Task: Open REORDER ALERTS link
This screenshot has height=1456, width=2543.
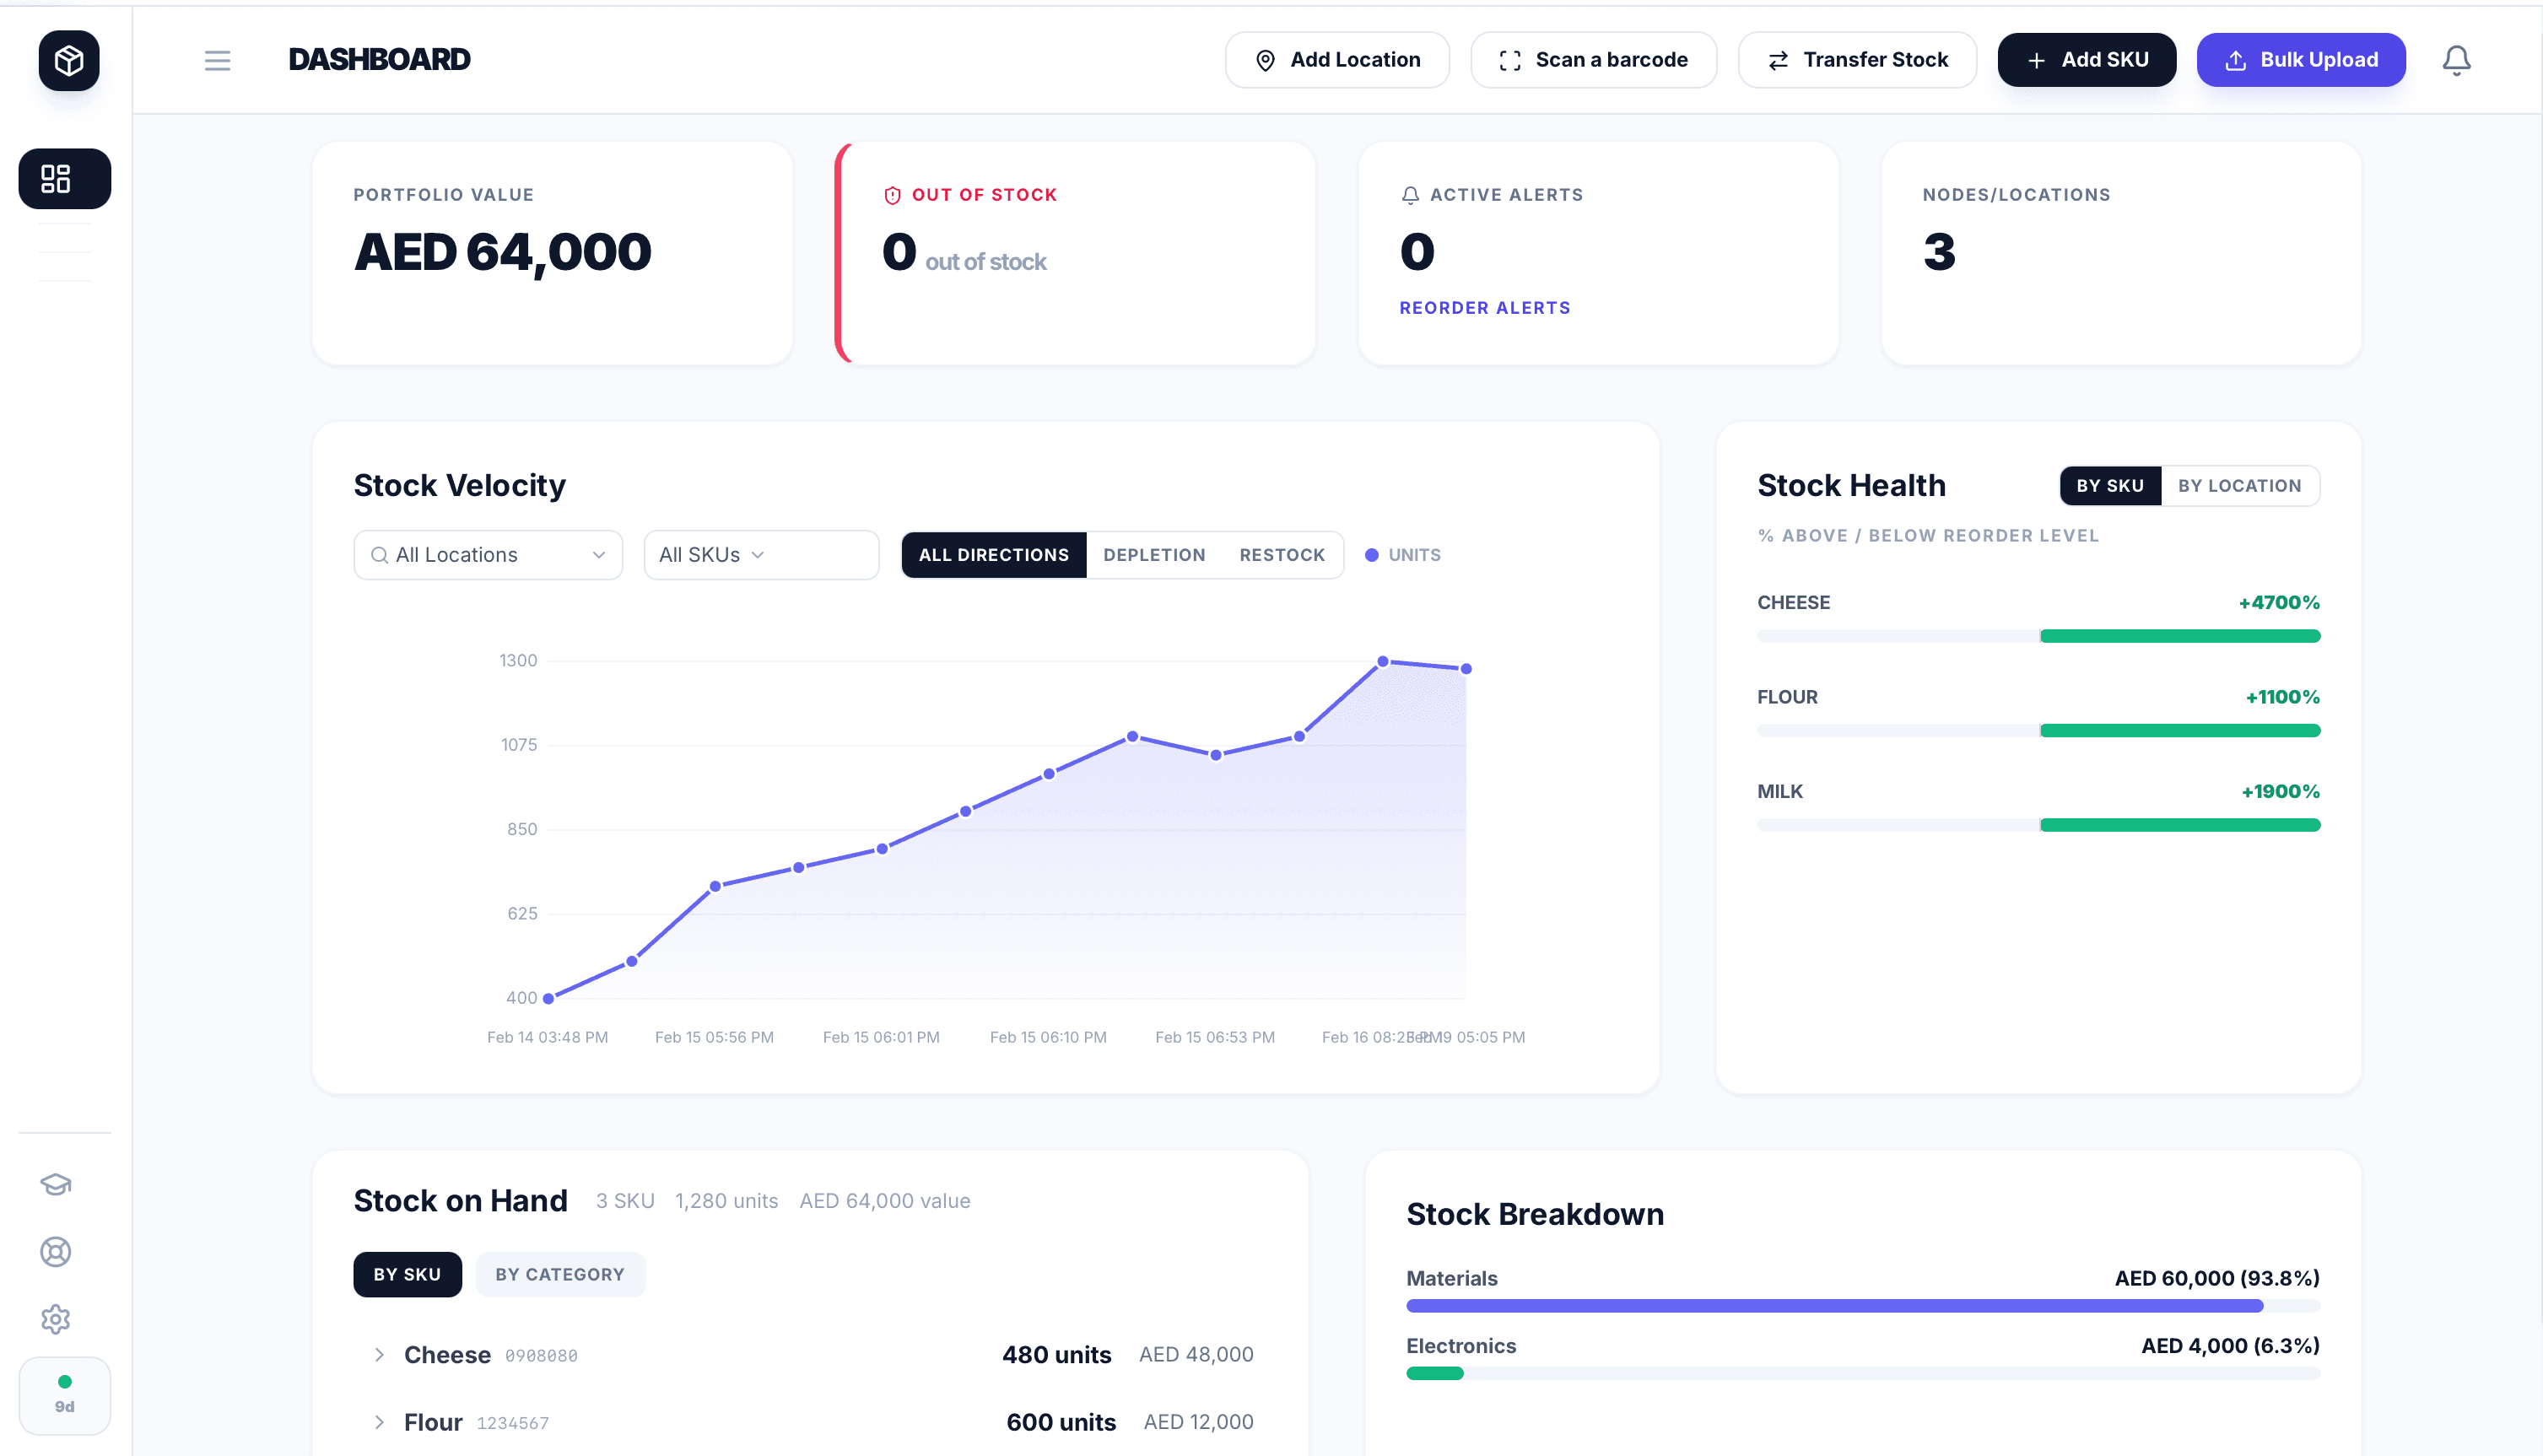Action: 1485,307
